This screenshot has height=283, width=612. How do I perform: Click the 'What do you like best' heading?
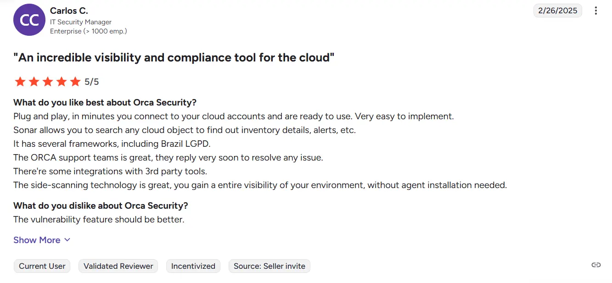click(x=105, y=102)
